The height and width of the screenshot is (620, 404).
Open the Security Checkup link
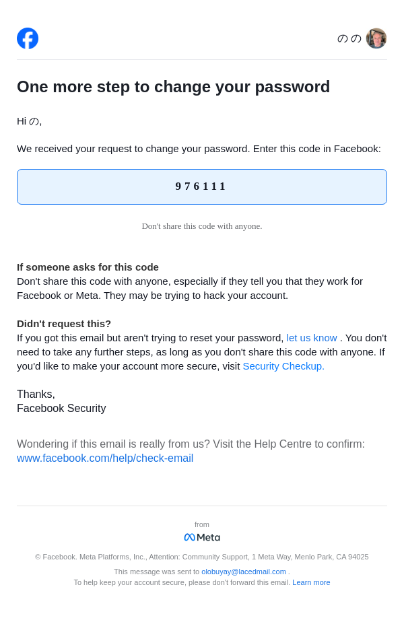point(283,366)
